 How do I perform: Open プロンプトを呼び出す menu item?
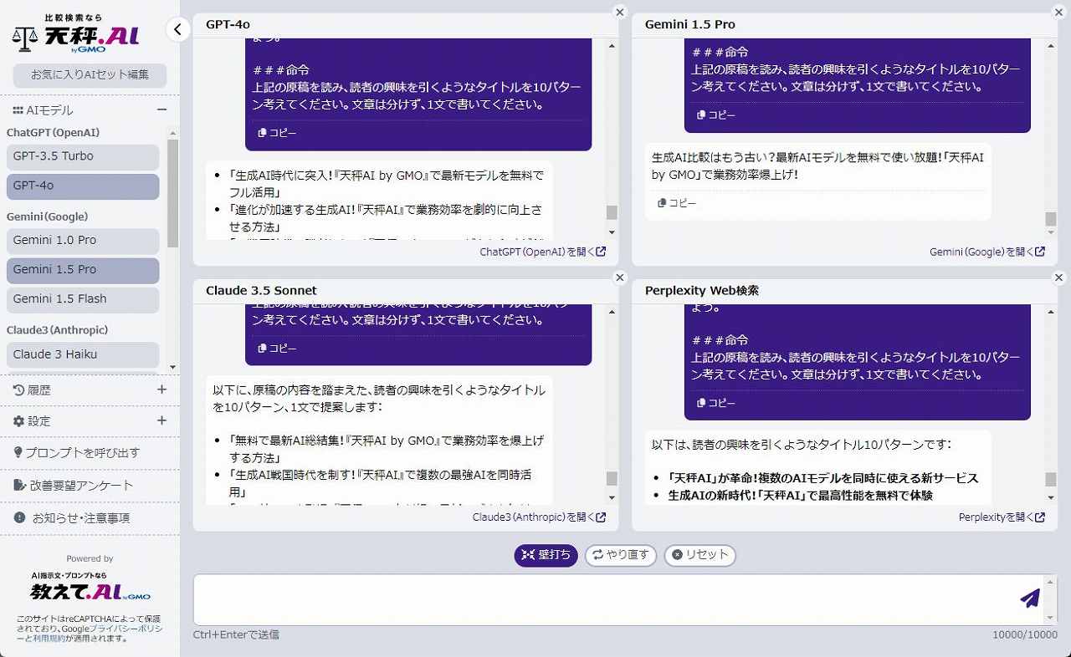click(x=82, y=452)
